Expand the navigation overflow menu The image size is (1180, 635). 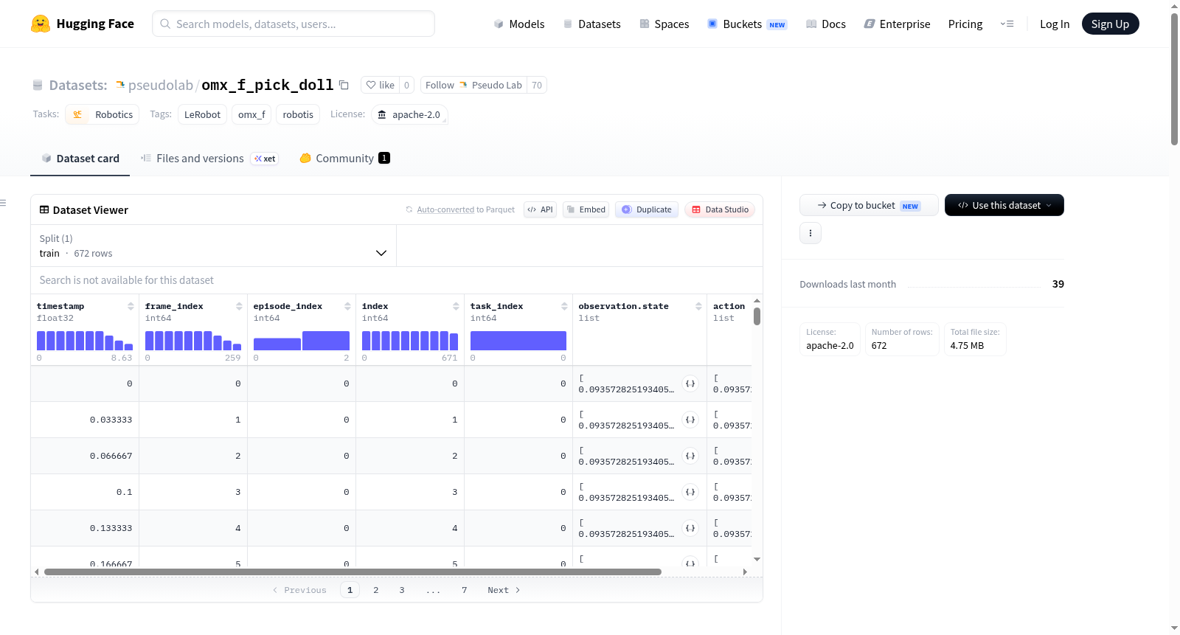[1007, 24]
